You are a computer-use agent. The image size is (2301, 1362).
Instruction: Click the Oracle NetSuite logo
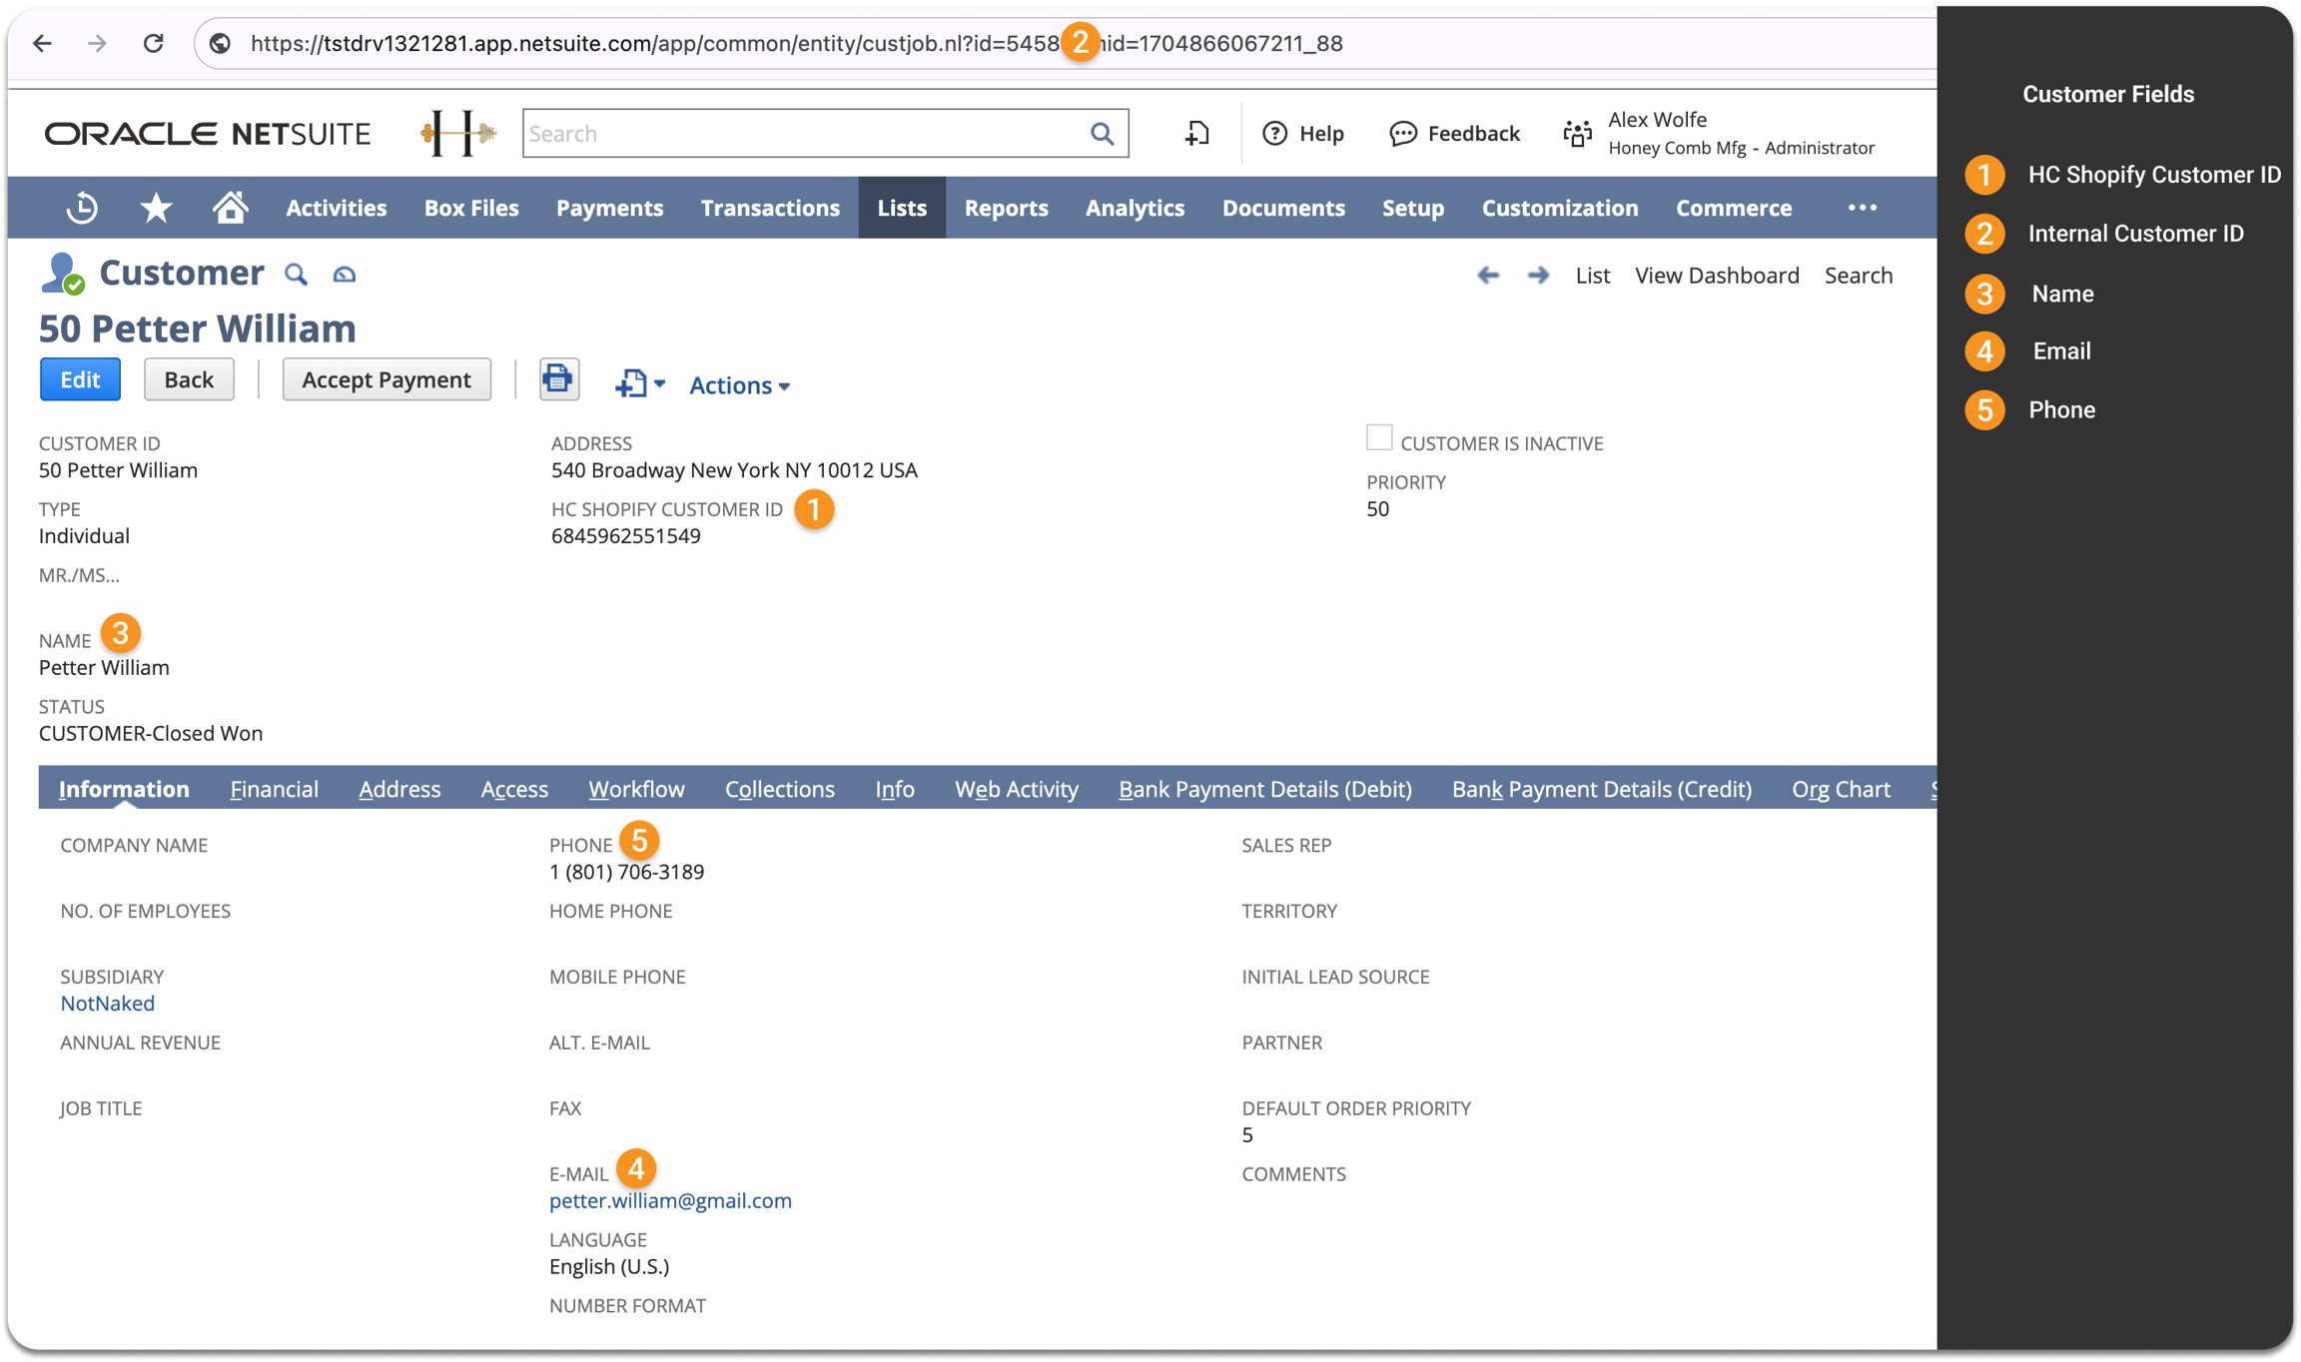208,133
